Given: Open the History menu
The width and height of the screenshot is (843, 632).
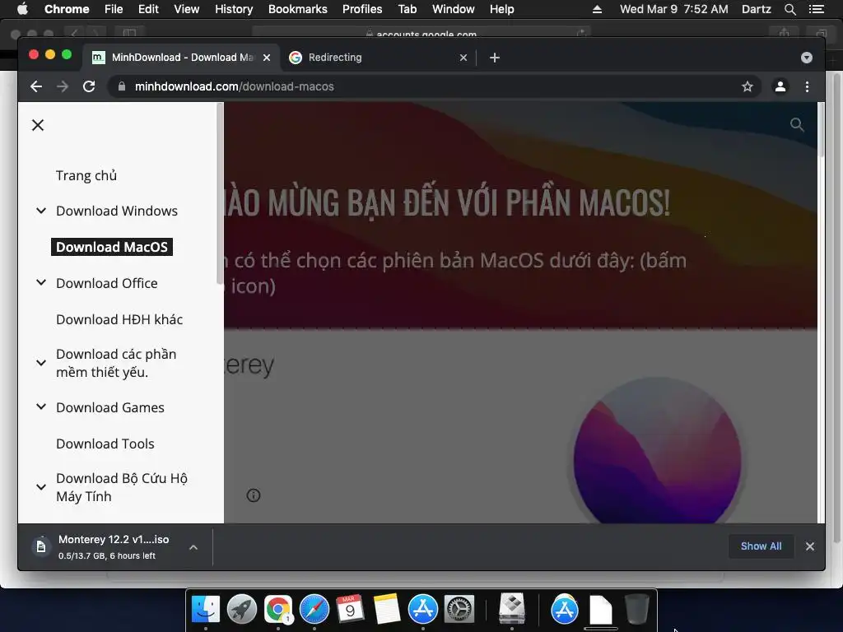Looking at the screenshot, I should coord(234,9).
